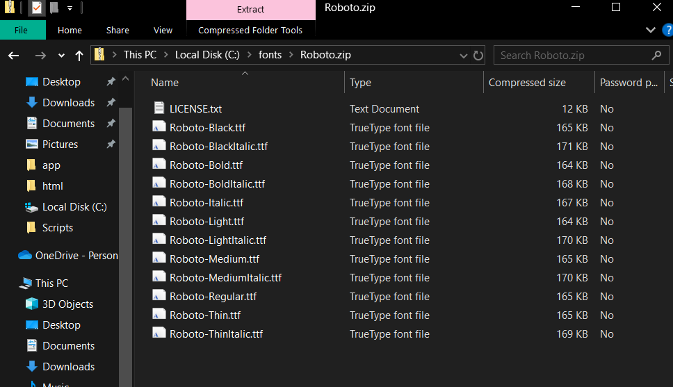Expand the chevron after This PC breadcrumb
This screenshot has height=387, width=673.
[x=165, y=55]
